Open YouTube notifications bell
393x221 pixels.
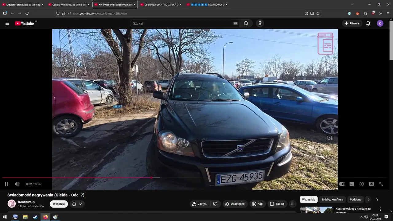point(368,23)
